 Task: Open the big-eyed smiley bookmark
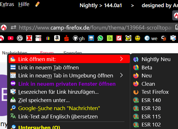pyautogui.click(x=128, y=38)
